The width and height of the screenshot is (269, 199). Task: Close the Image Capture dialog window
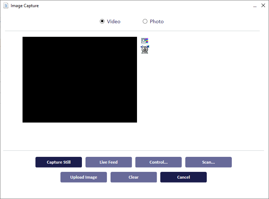coord(263,6)
